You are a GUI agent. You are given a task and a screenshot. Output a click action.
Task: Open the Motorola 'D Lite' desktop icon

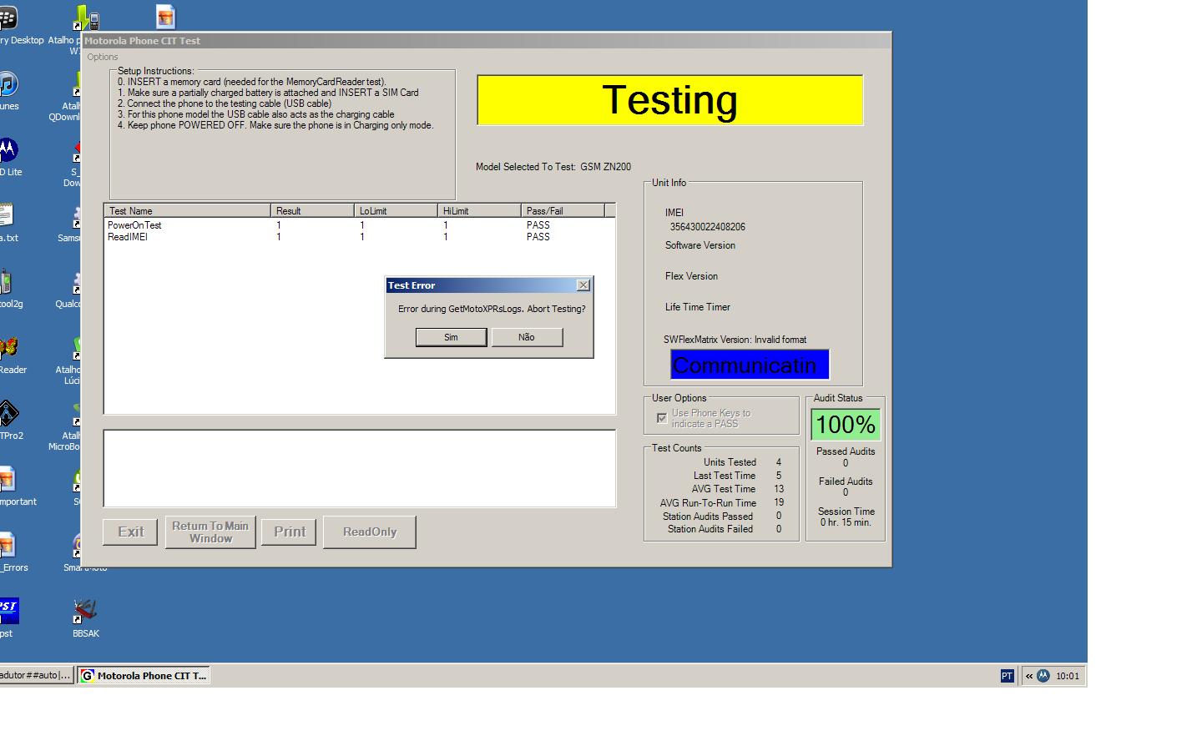8,150
